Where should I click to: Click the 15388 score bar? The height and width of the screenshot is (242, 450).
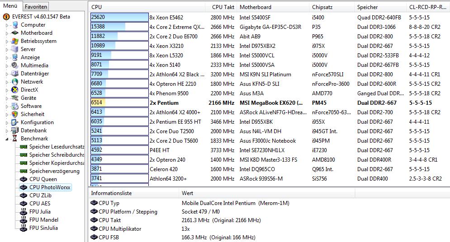(119, 27)
